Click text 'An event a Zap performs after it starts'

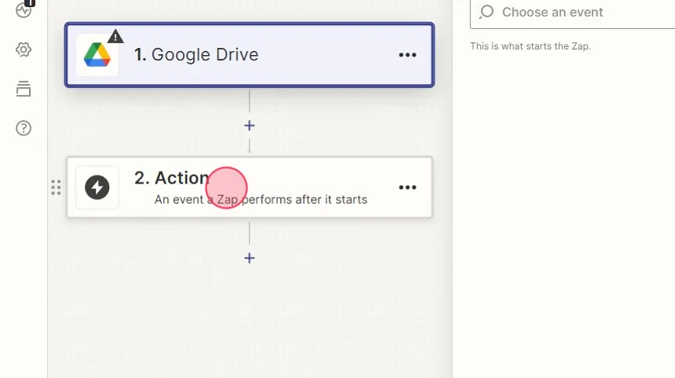[x=261, y=199]
